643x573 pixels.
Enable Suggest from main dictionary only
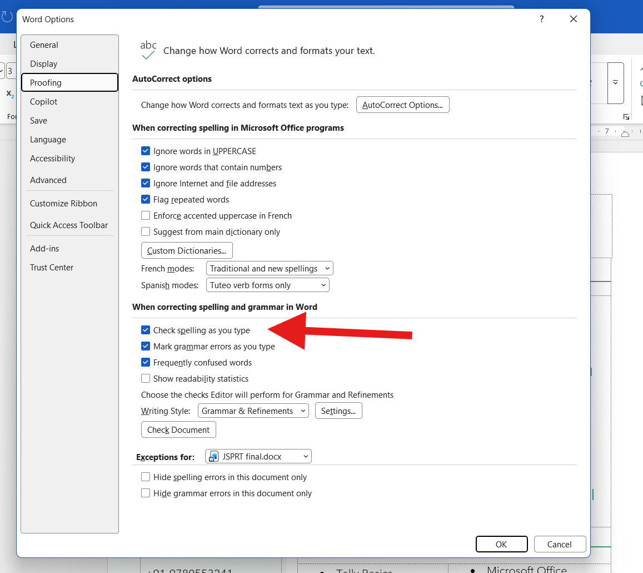tap(146, 231)
